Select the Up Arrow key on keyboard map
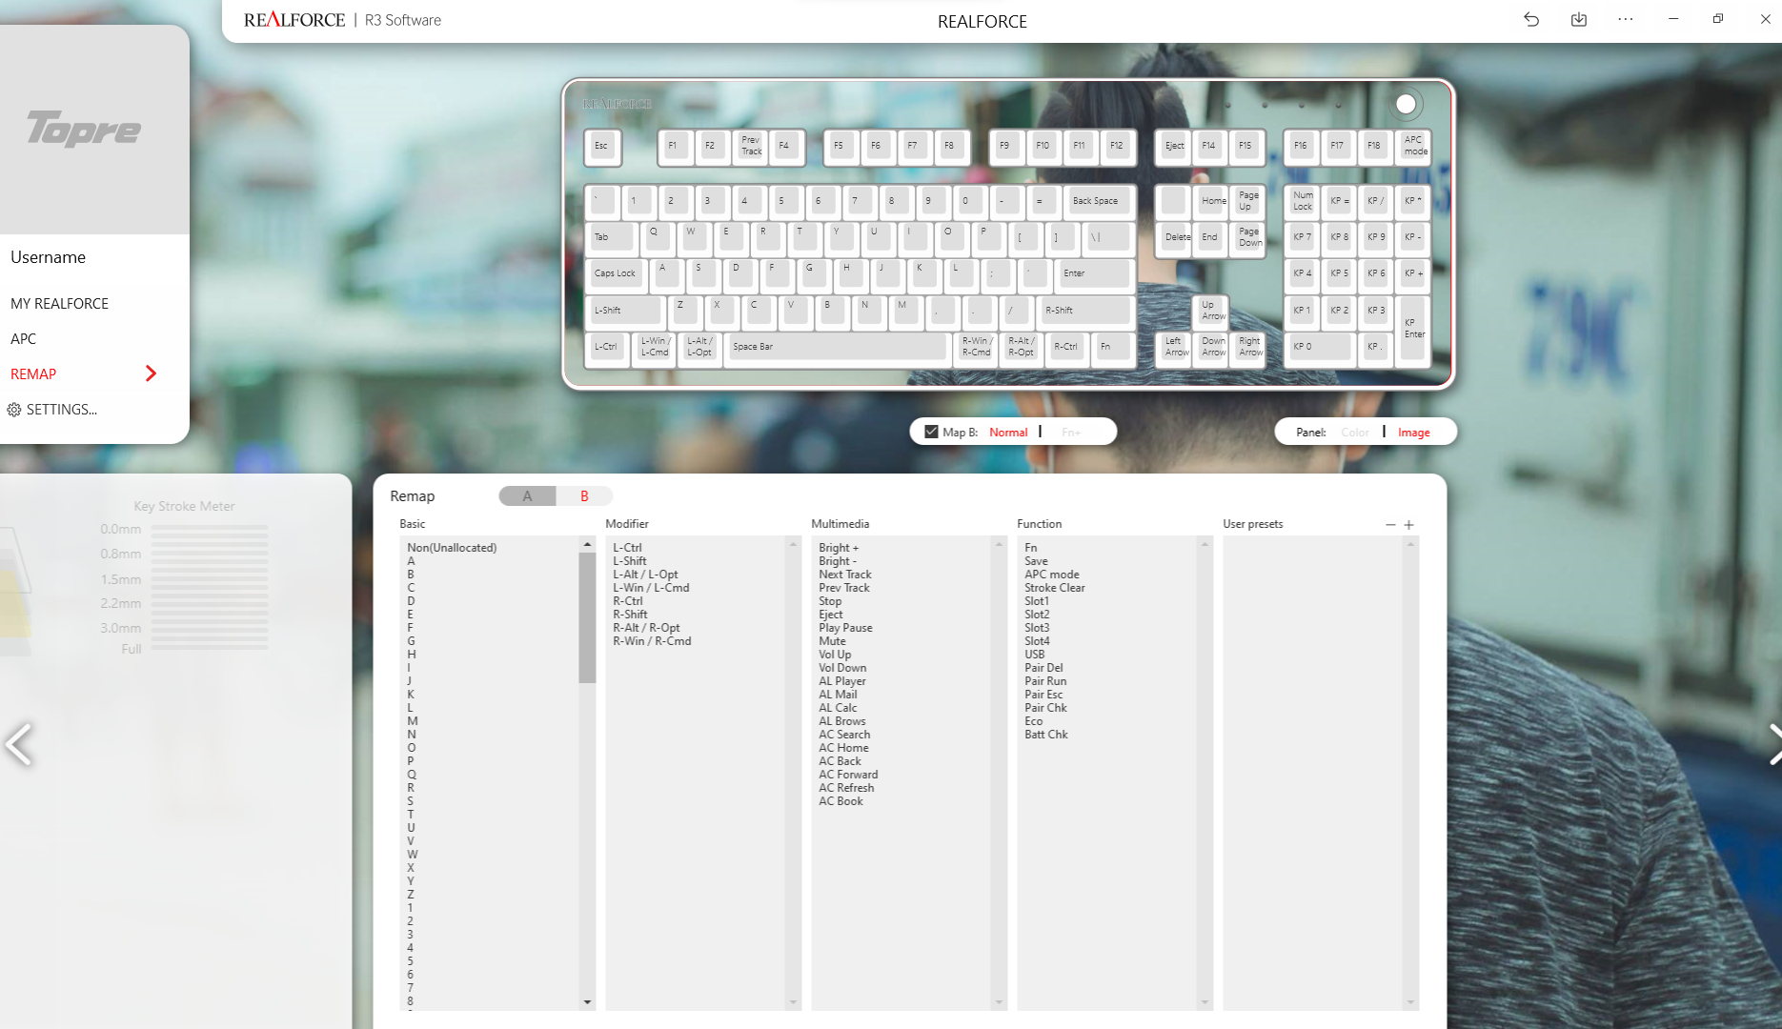Image resolution: width=1782 pixels, height=1029 pixels. pos(1212,312)
